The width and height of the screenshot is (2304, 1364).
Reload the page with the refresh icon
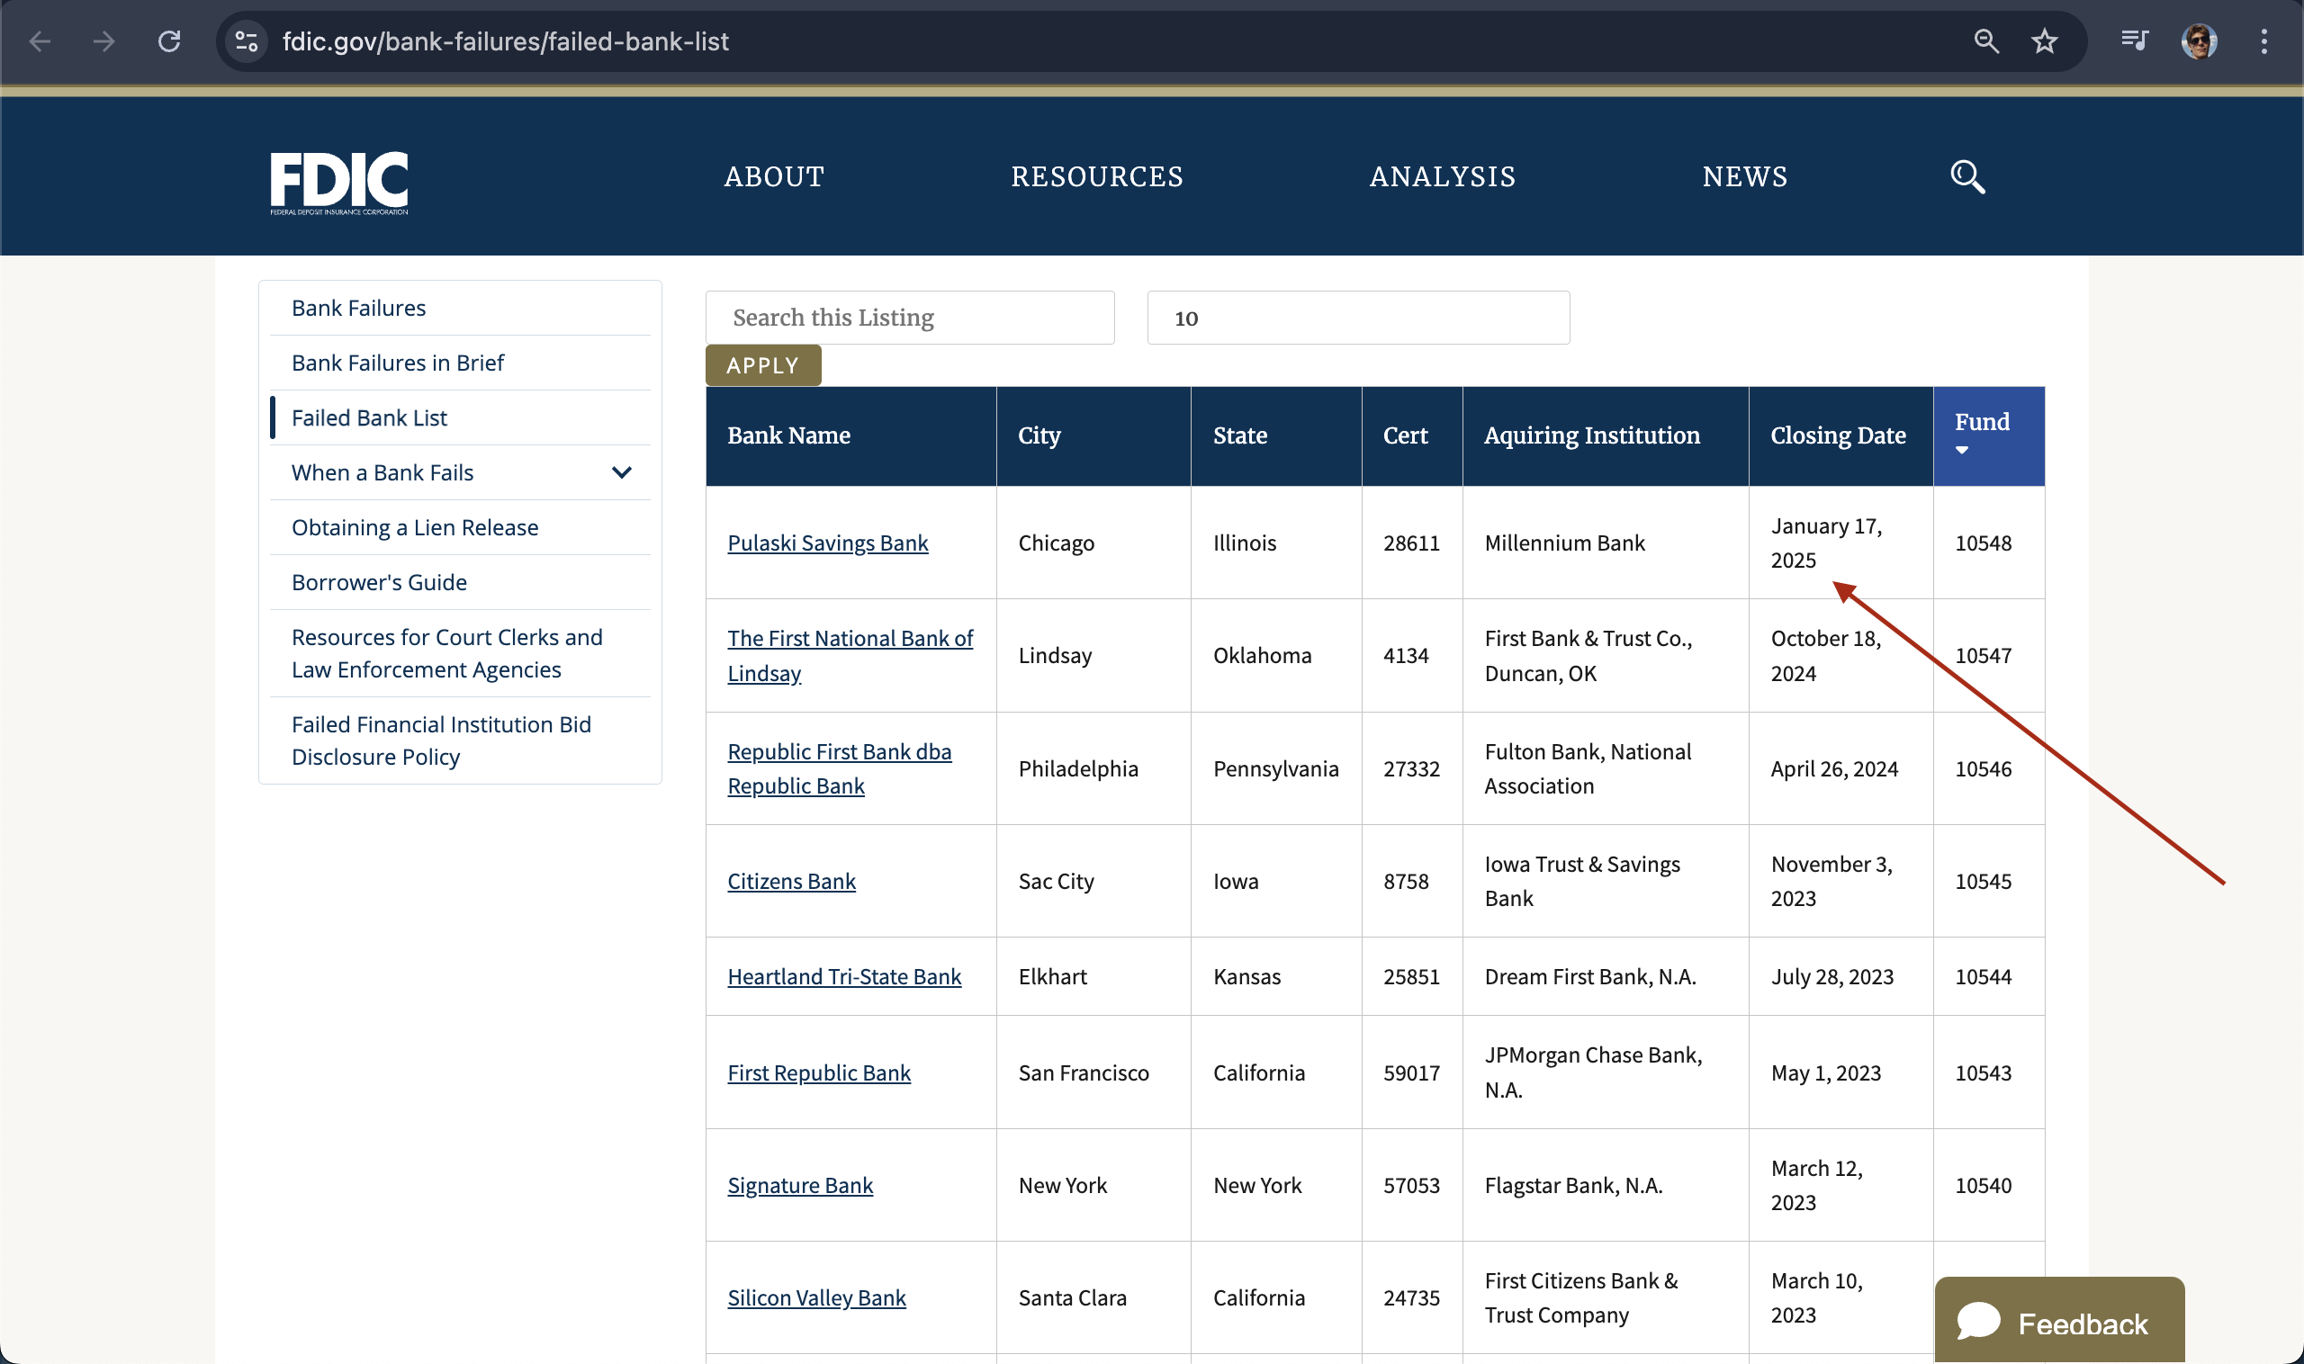pos(169,41)
